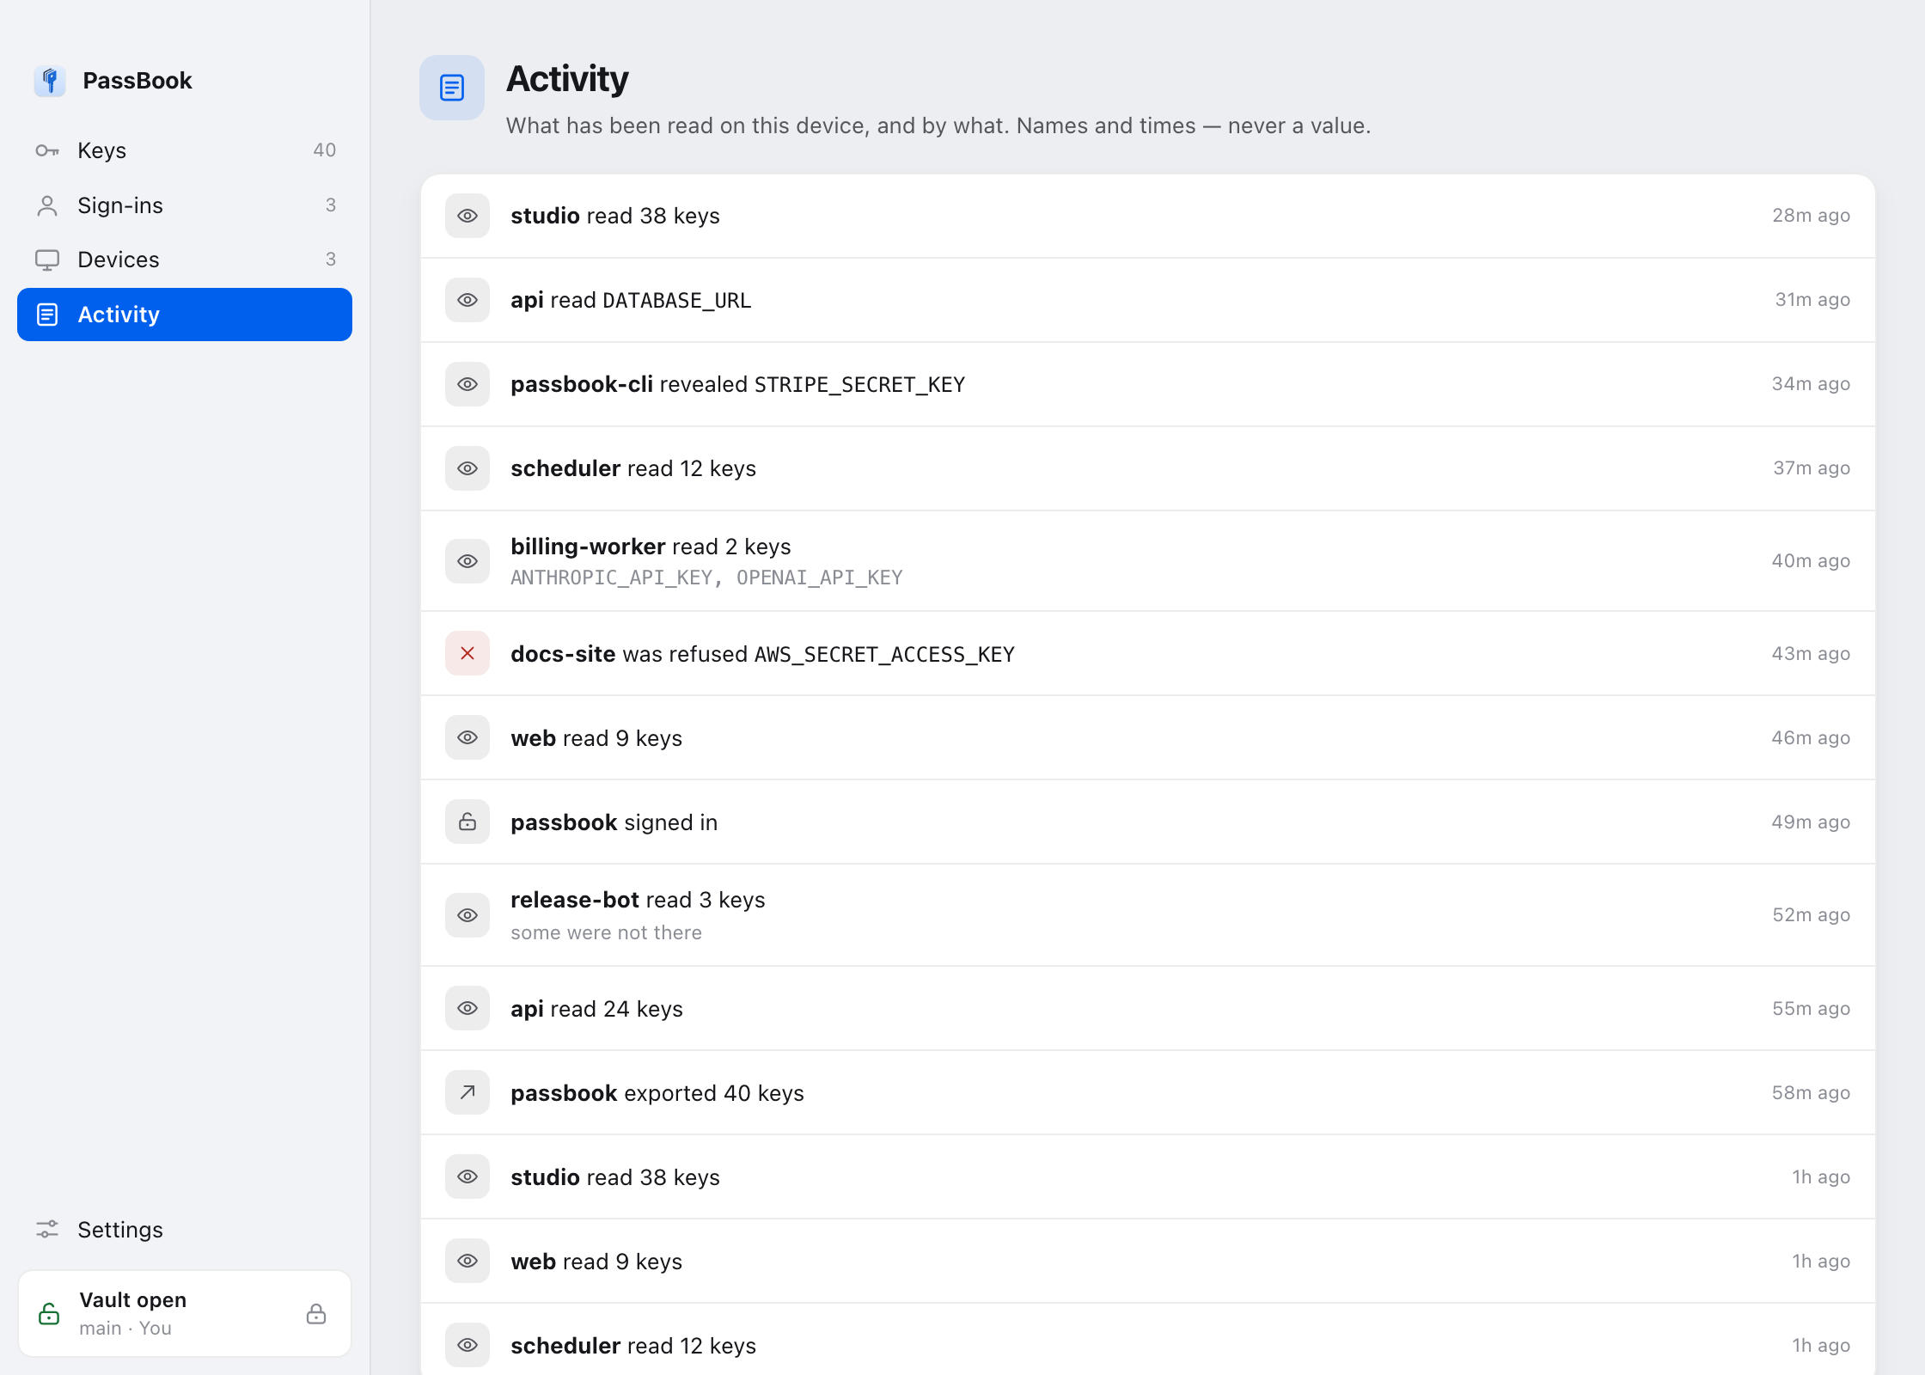Select the Activity sidebar item

coord(185,315)
